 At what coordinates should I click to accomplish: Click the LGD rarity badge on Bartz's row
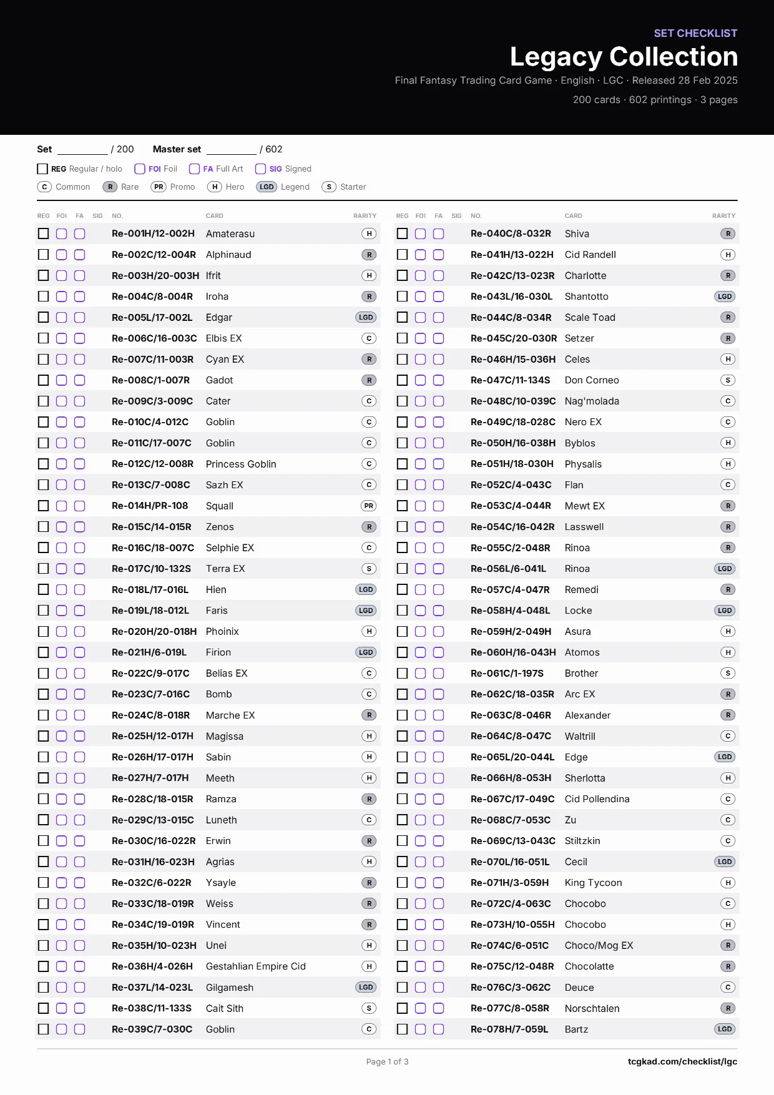[x=725, y=1029]
